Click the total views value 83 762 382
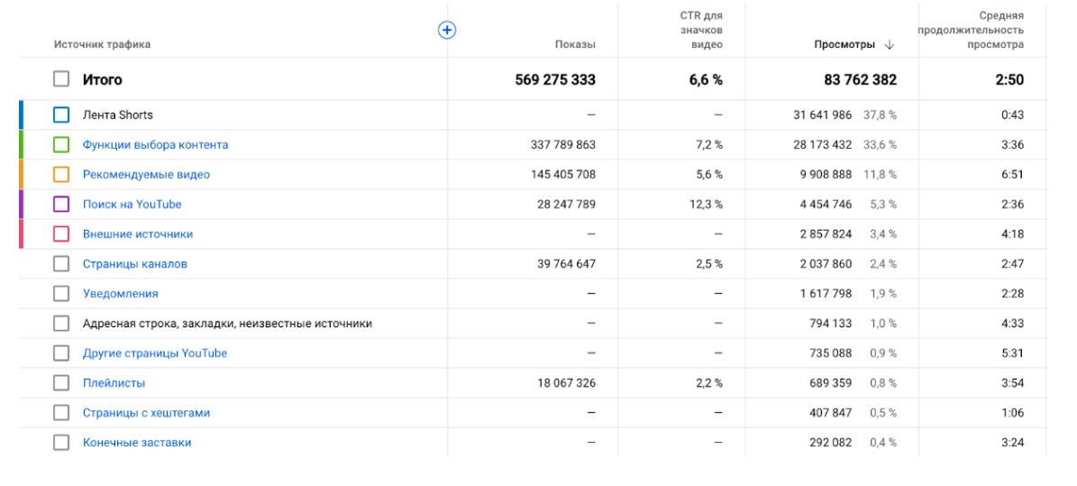 (860, 79)
